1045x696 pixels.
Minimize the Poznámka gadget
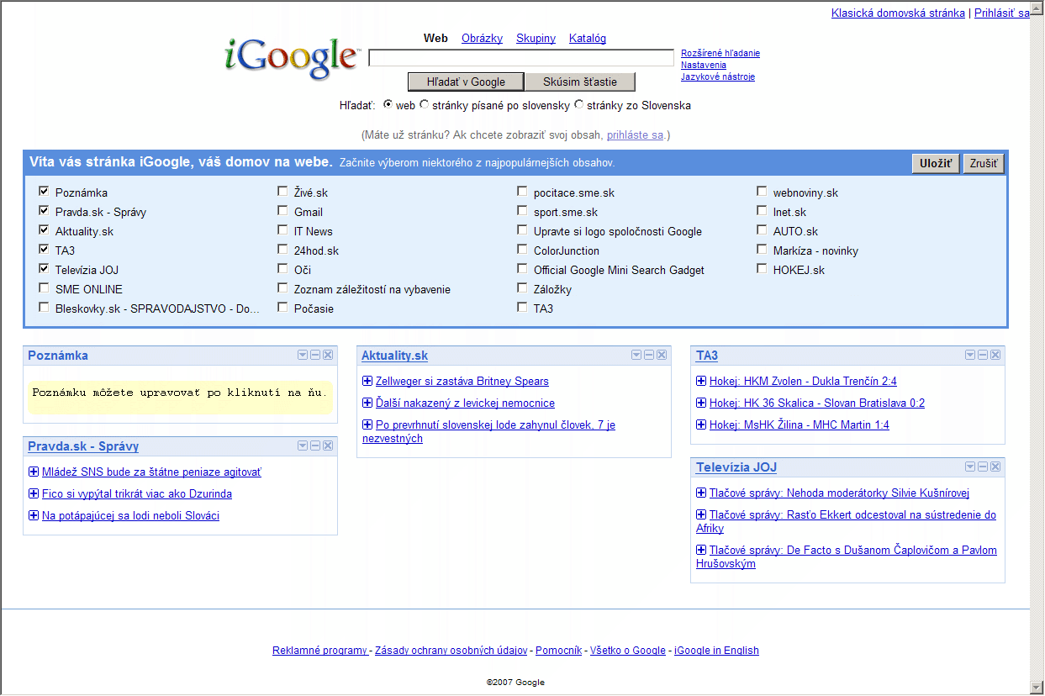[x=315, y=355]
